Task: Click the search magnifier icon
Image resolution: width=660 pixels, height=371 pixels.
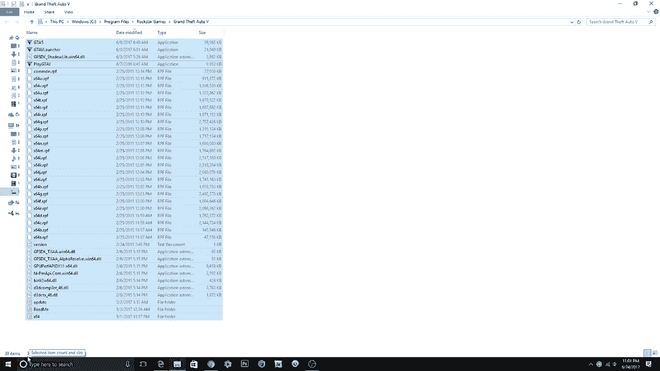Action: click(x=651, y=22)
